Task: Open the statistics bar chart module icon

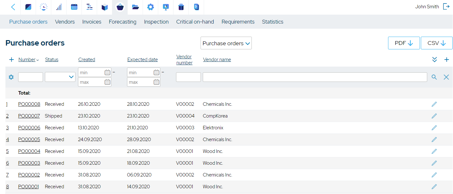Action: pyautogui.click(x=59, y=7)
